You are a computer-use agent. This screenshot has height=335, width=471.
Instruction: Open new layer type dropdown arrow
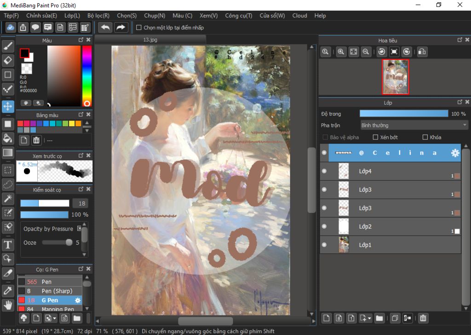click(x=369, y=318)
